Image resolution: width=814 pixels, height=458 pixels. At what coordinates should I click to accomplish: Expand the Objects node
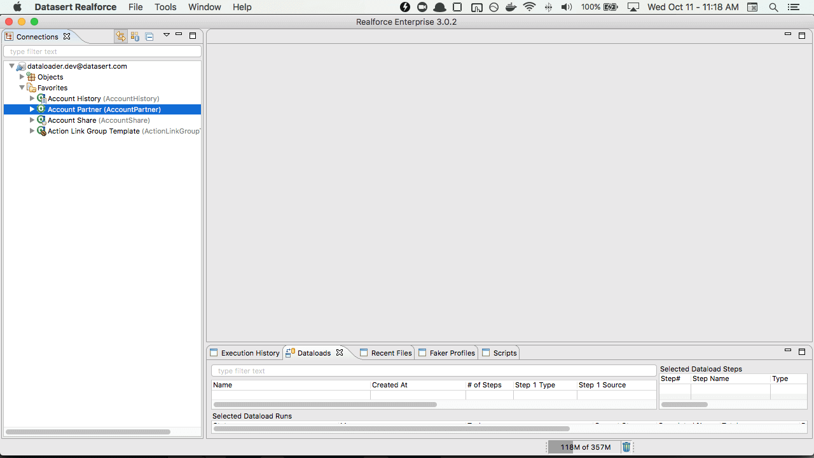point(22,77)
